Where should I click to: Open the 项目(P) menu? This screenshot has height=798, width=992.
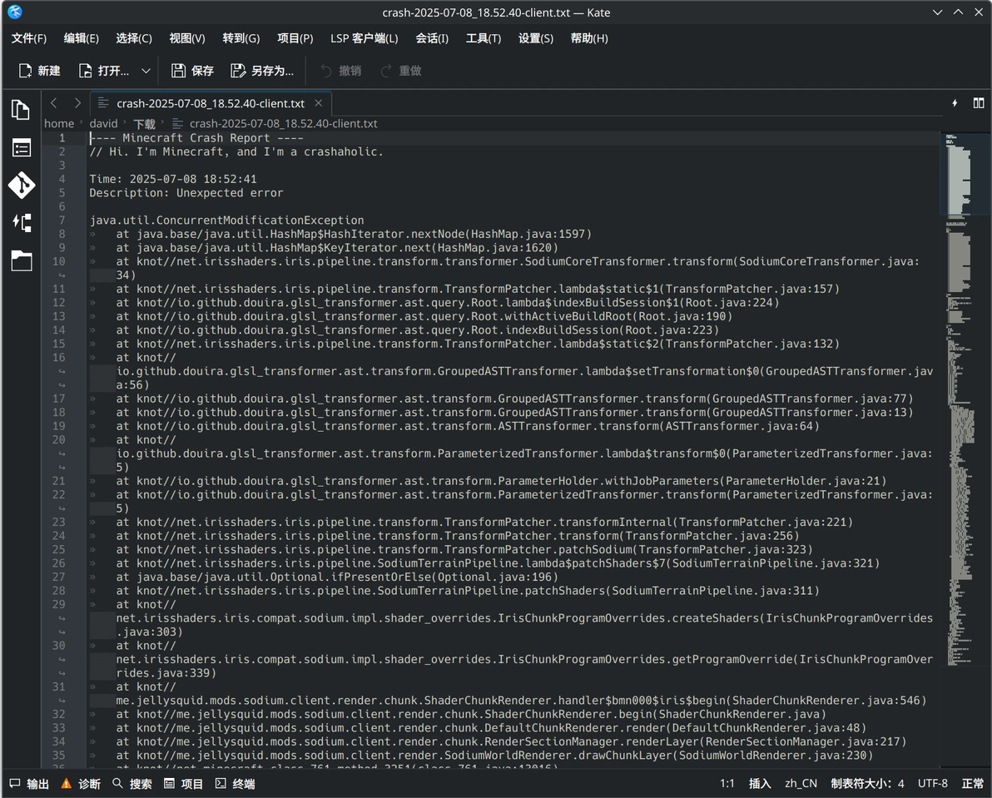tap(295, 38)
